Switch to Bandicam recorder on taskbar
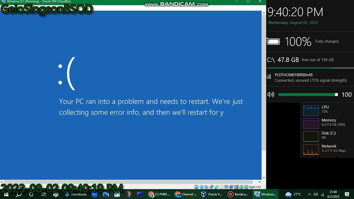The width and height of the screenshot is (354, 199). tap(238, 194)
